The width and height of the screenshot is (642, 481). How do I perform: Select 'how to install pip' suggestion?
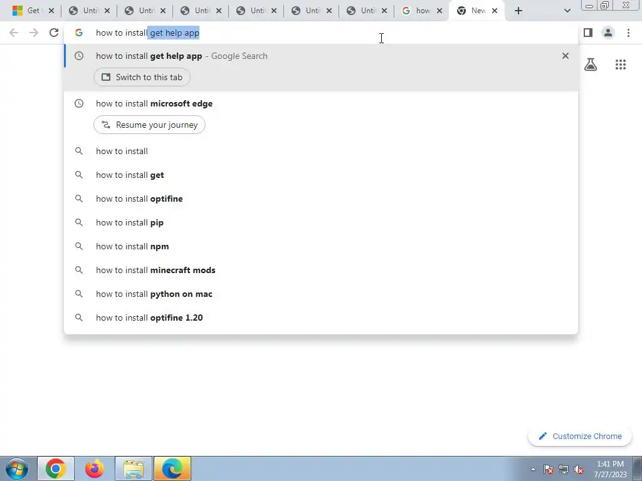(321, 222)
